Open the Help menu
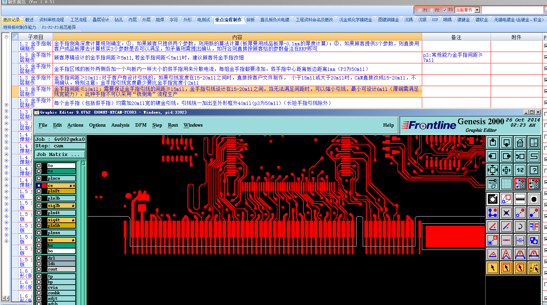Image resolution: width=547 pixels, height=305 pixels. click(x=389, y=125)
